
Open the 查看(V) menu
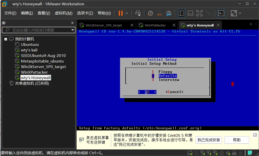(x=44, y=13)
